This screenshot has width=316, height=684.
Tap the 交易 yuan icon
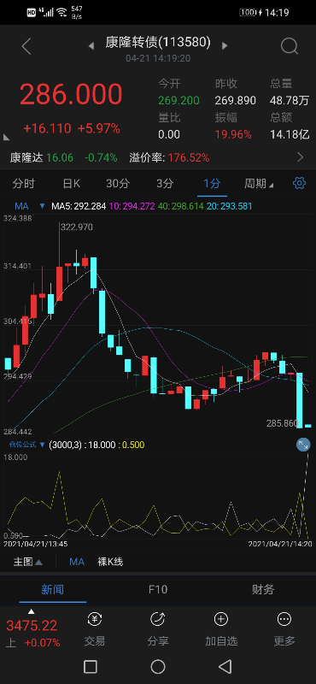pos(95,618)
